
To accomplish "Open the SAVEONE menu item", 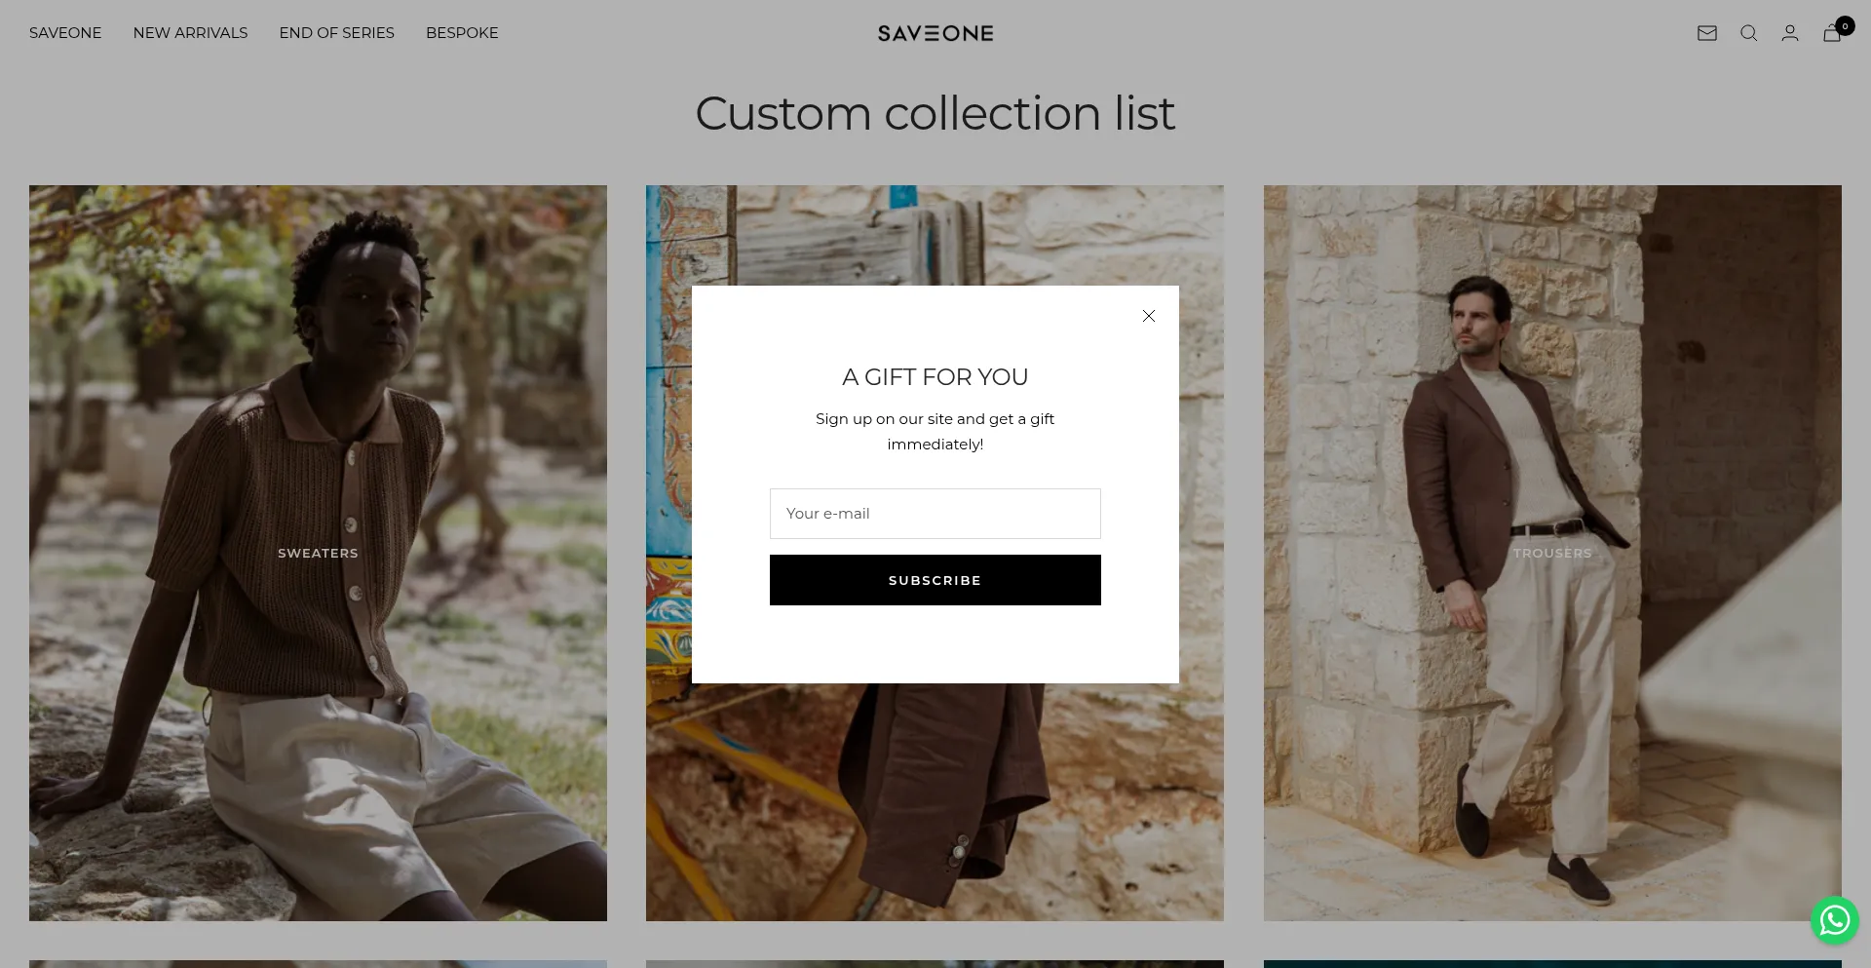I will [65, 33].
